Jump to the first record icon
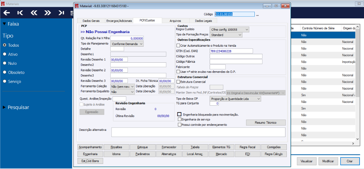Image resolution: width=364 pixels, height=169 pixels. pos(20,13)
